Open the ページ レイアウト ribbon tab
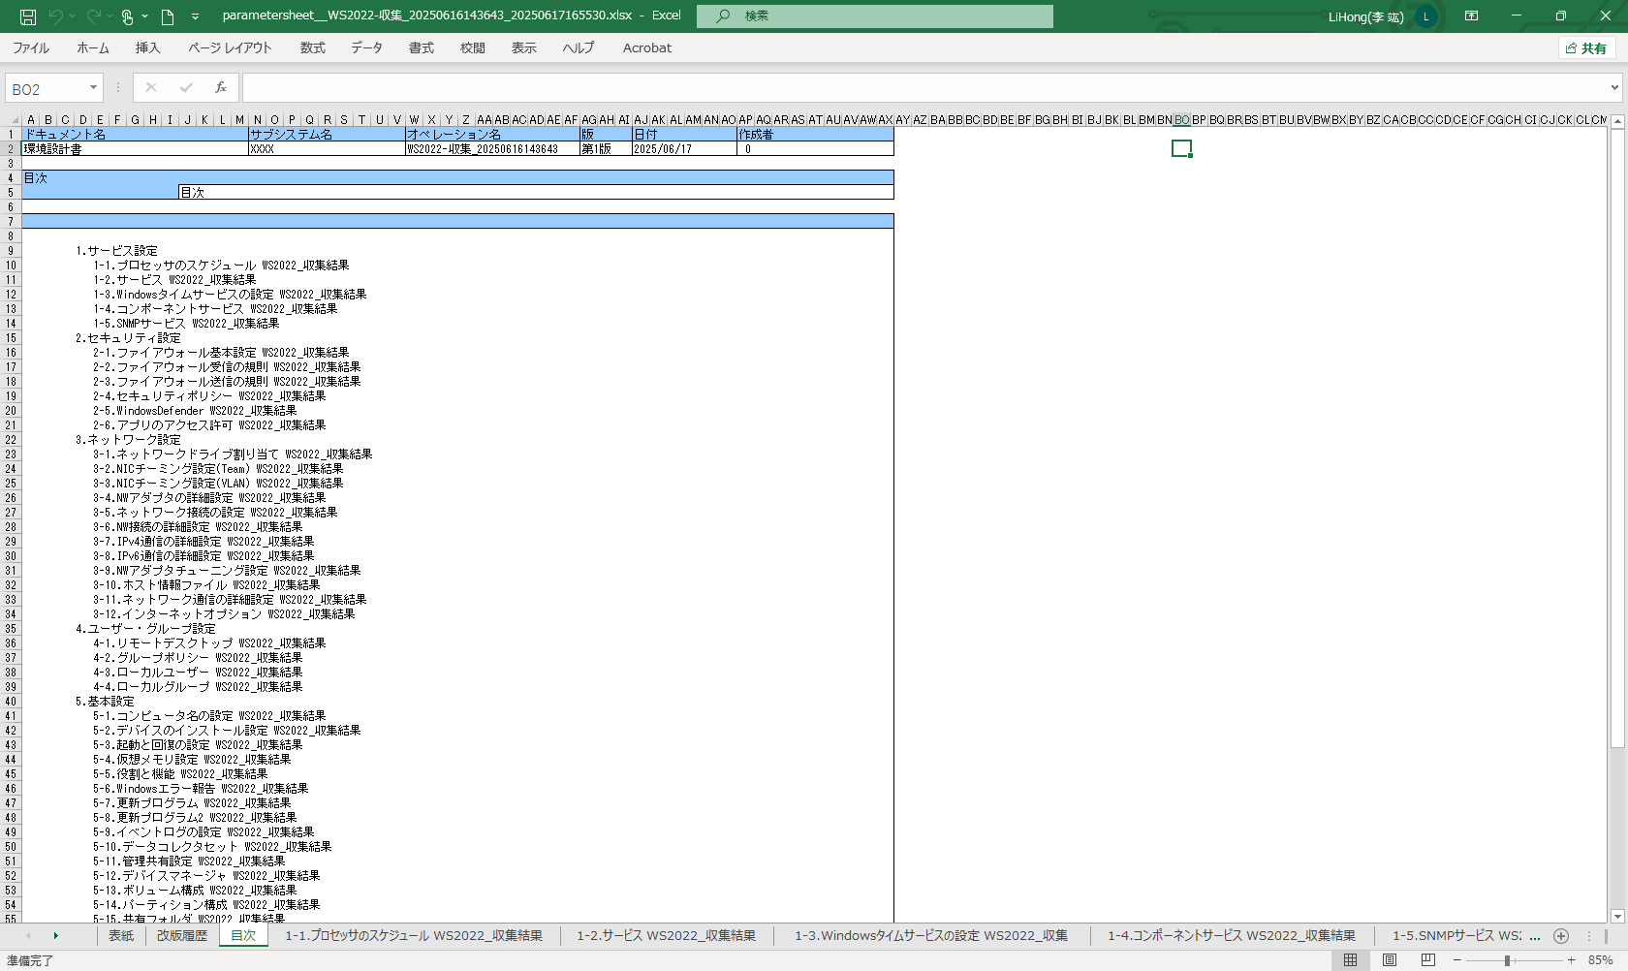Image resolution: width=1628 pixels, height=971 pixels. coord(230,48)
